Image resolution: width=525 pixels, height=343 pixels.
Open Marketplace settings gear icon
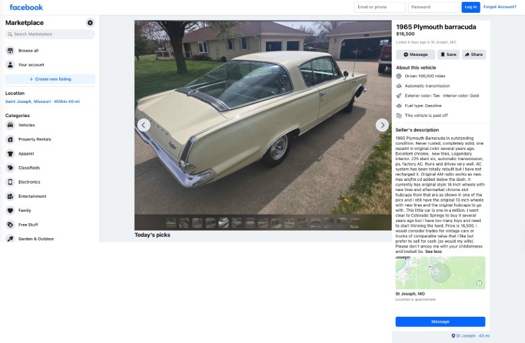click(90, 23)
